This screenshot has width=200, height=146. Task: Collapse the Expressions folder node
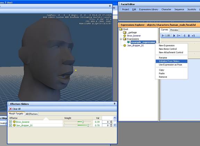[x=121, y=39]
